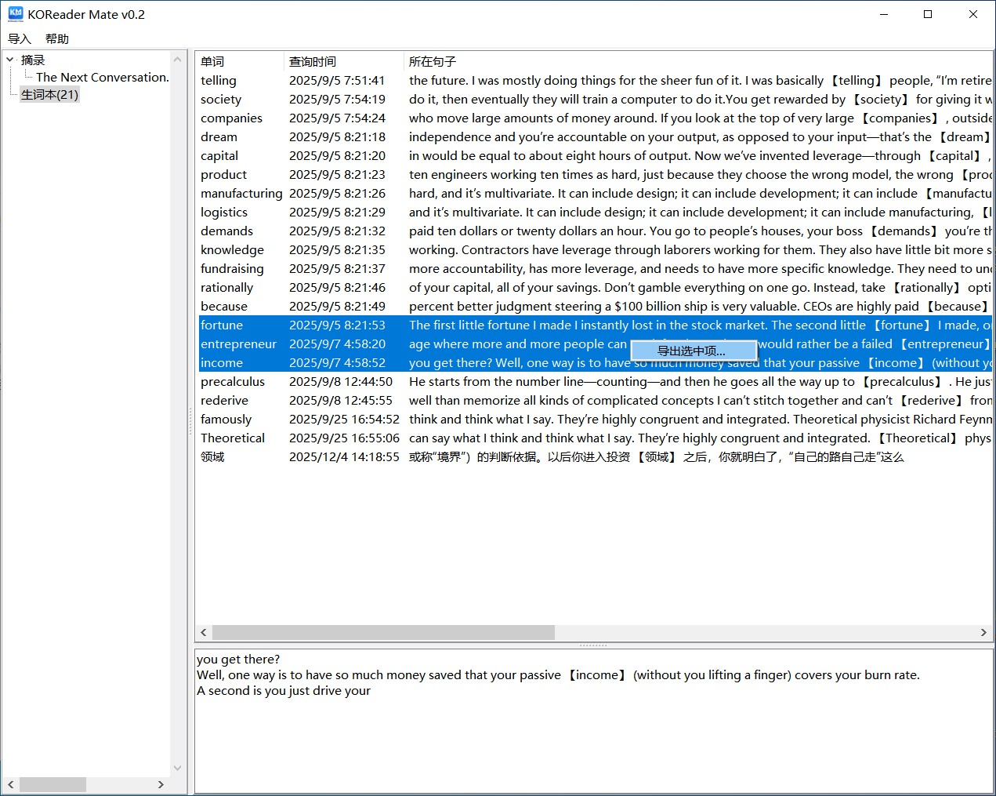Viewport: 996px width, 796px height.
Task: Click right arrow of tree horizontal scrollbar
Action: (161, 784)
